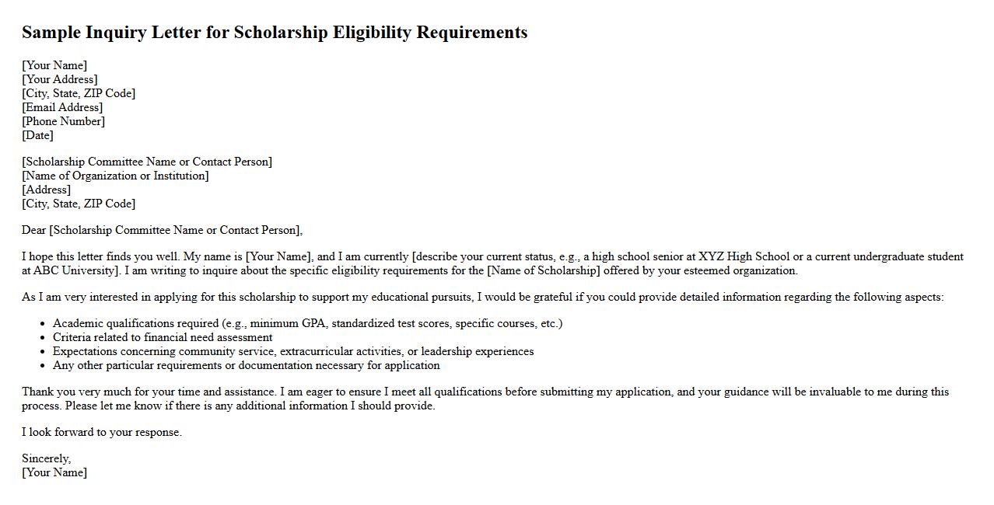Click the [Your Name] signature placeholder
This screenshot has width=994, height=505.
54,472
